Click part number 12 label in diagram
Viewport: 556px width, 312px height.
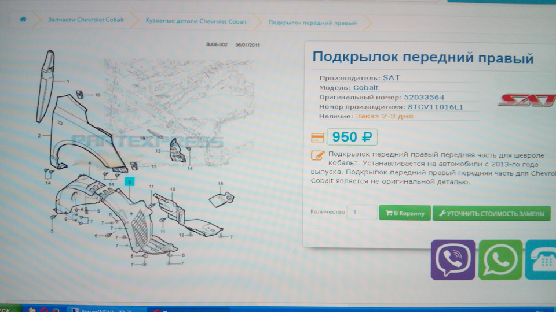click(x=181, y=235)
